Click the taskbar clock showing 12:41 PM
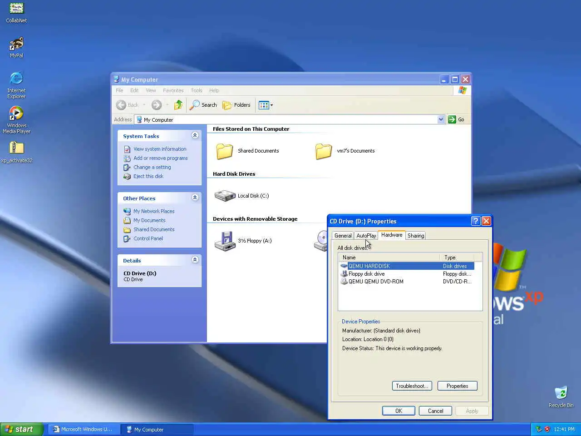Viewport: 581px width, 436px height. tap(564, 429)
